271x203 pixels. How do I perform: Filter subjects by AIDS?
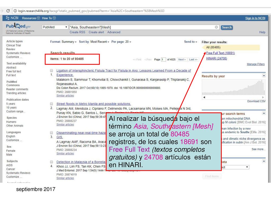pyautogui.click(x=9, y=165)
